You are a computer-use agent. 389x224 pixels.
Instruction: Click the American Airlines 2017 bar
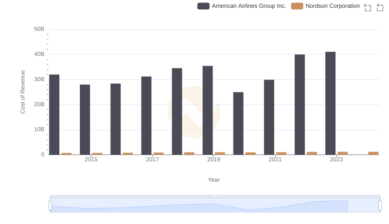(146, 116)
